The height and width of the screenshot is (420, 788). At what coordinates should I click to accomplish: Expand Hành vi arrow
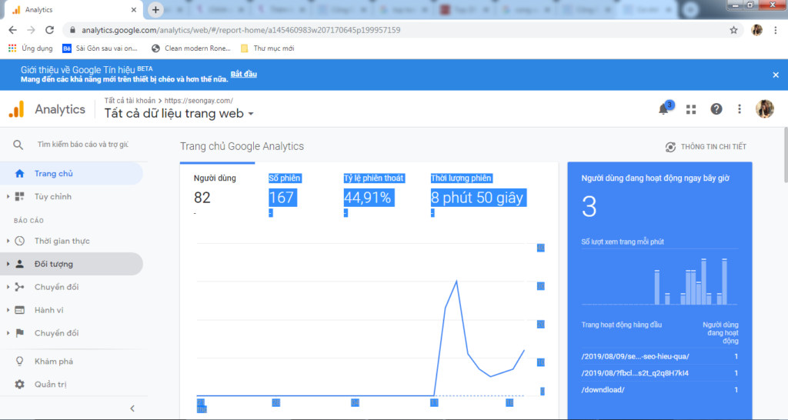[x=8, y=310]
